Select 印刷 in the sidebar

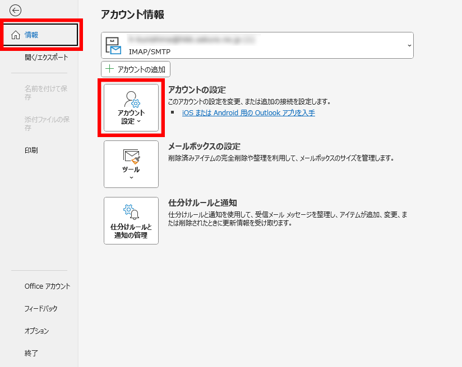(31, 150)
